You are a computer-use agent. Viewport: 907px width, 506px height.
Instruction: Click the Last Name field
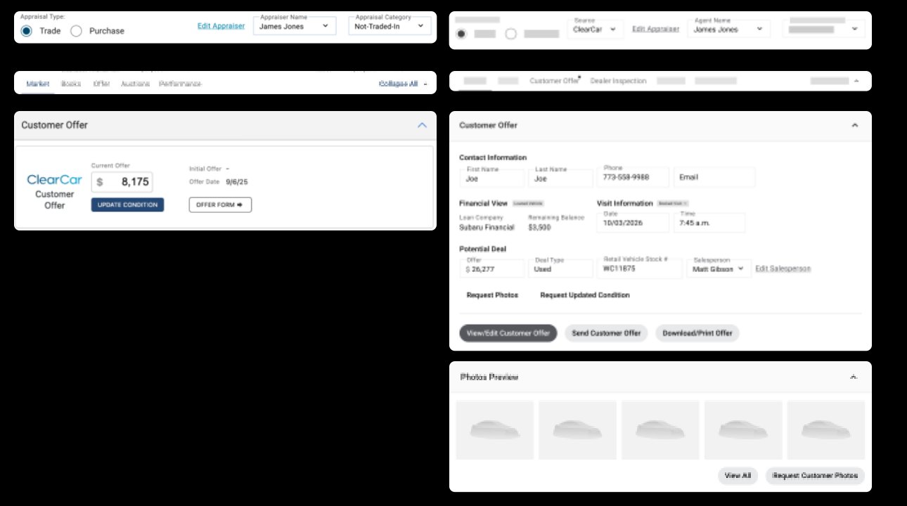(561, 178)
